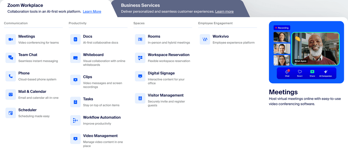Open the Tasks clipboard icon

point(75,102)
